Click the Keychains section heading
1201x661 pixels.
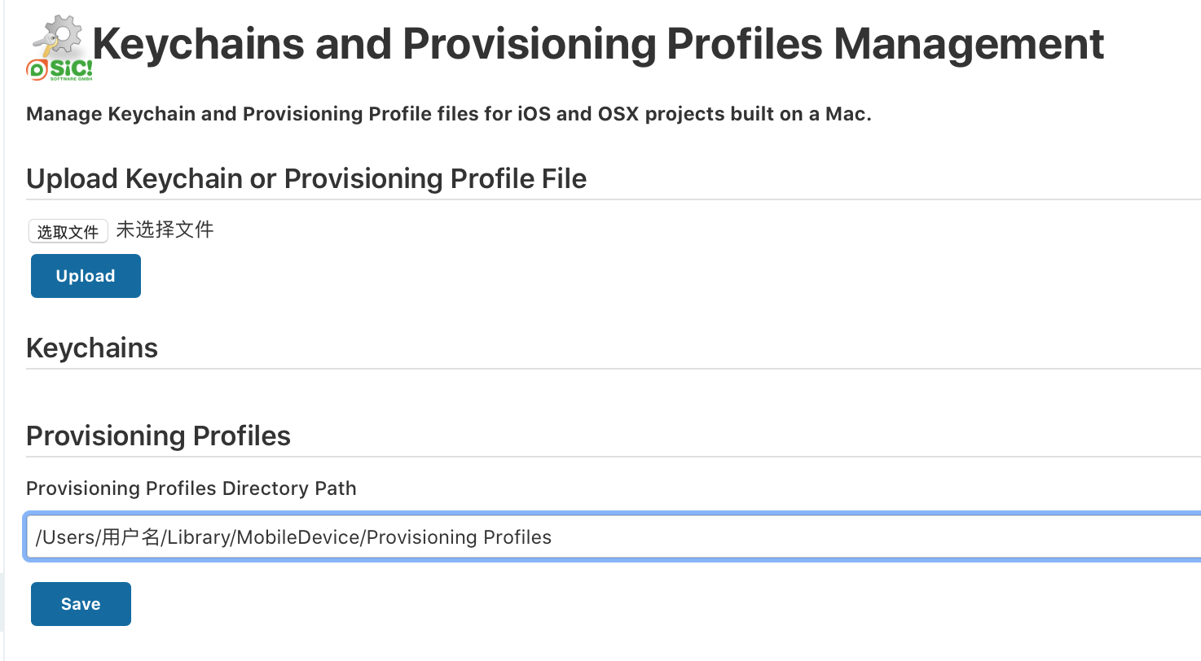coord(92,348)
